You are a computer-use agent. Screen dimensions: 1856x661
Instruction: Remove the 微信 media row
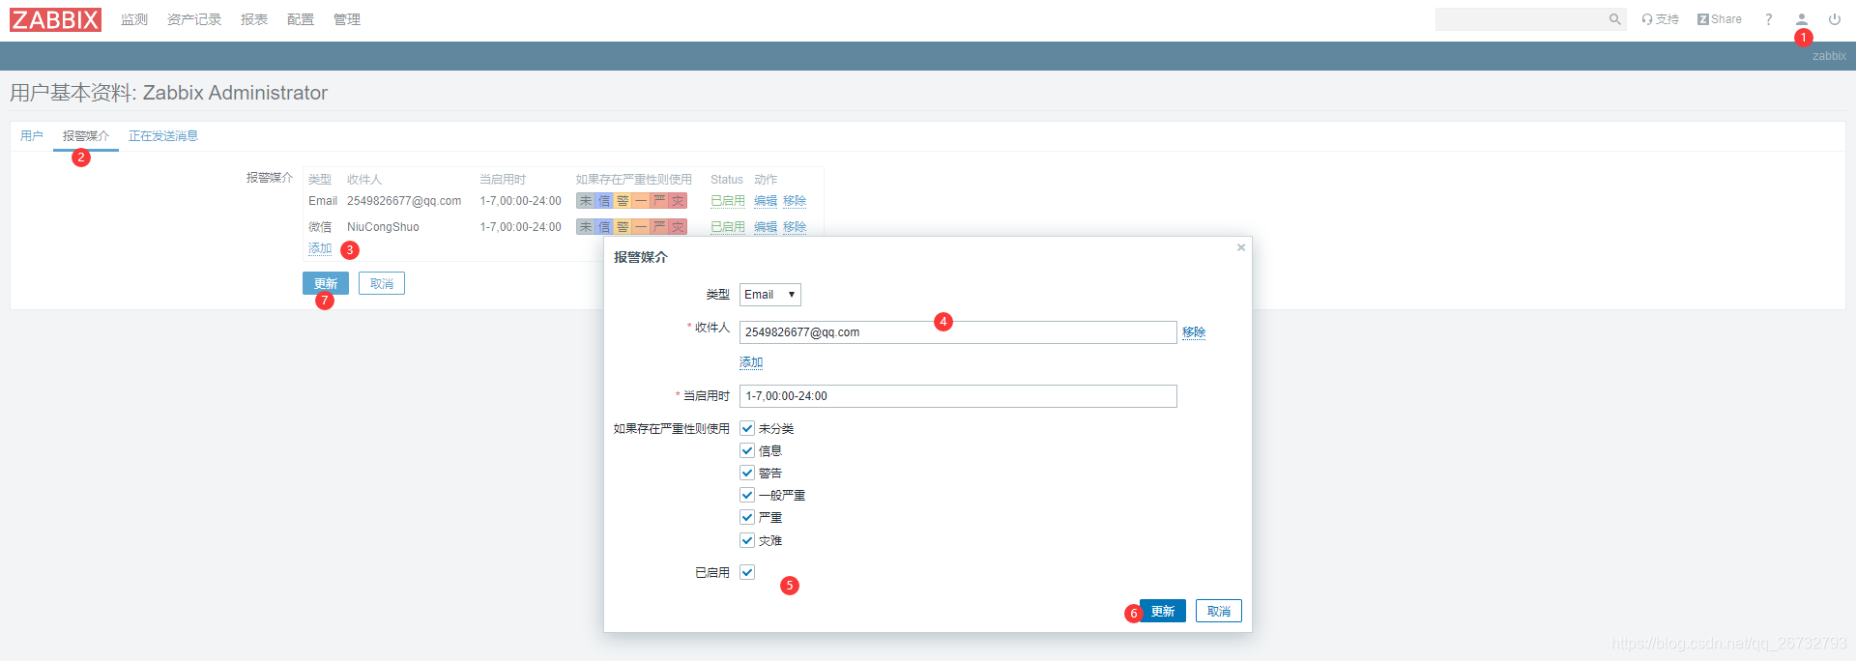click(795, 227)
